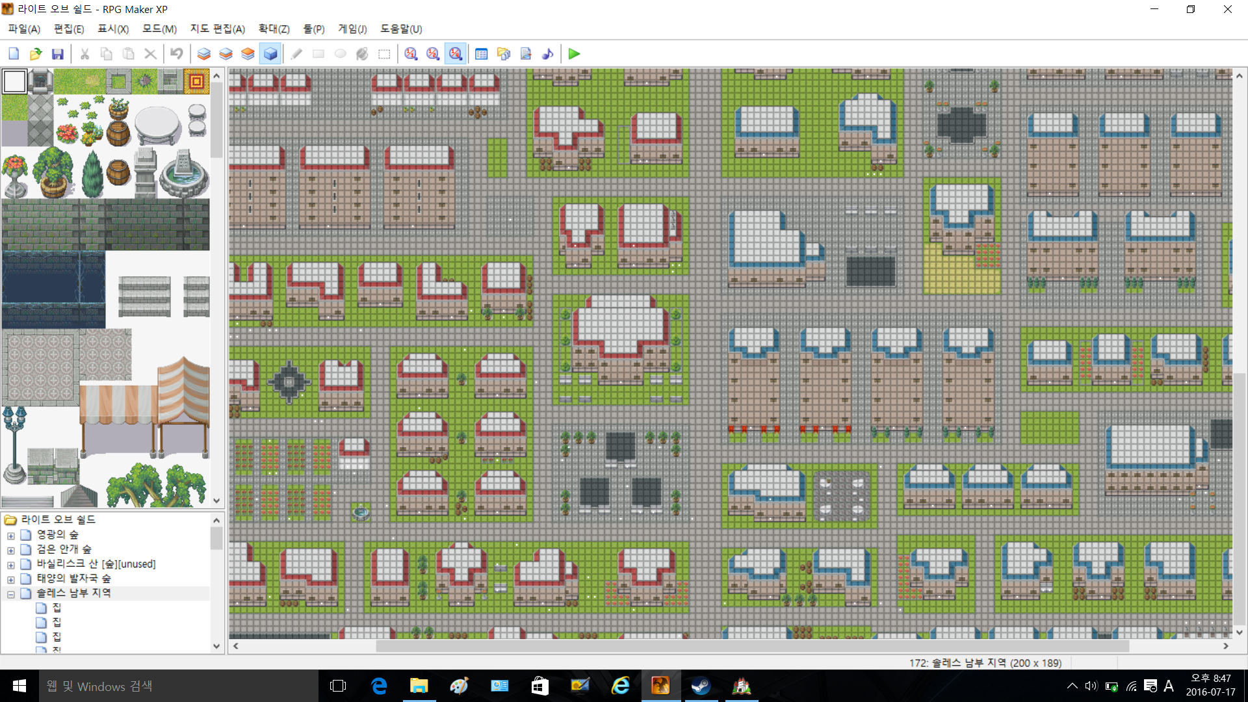Select the Flood Fill tool
This screenshot has width=1248, height=702.
pyautogui.click(x=362, y=54)
